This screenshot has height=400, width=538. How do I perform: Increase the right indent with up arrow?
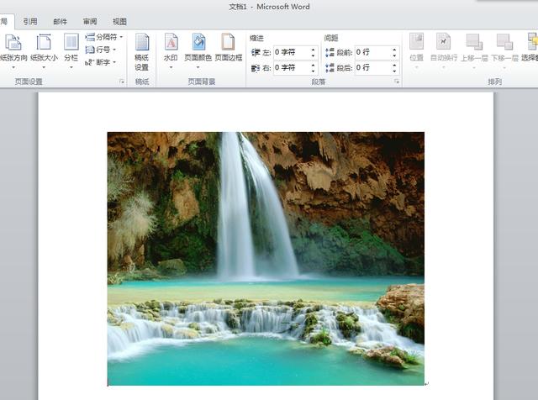point(314,66)
